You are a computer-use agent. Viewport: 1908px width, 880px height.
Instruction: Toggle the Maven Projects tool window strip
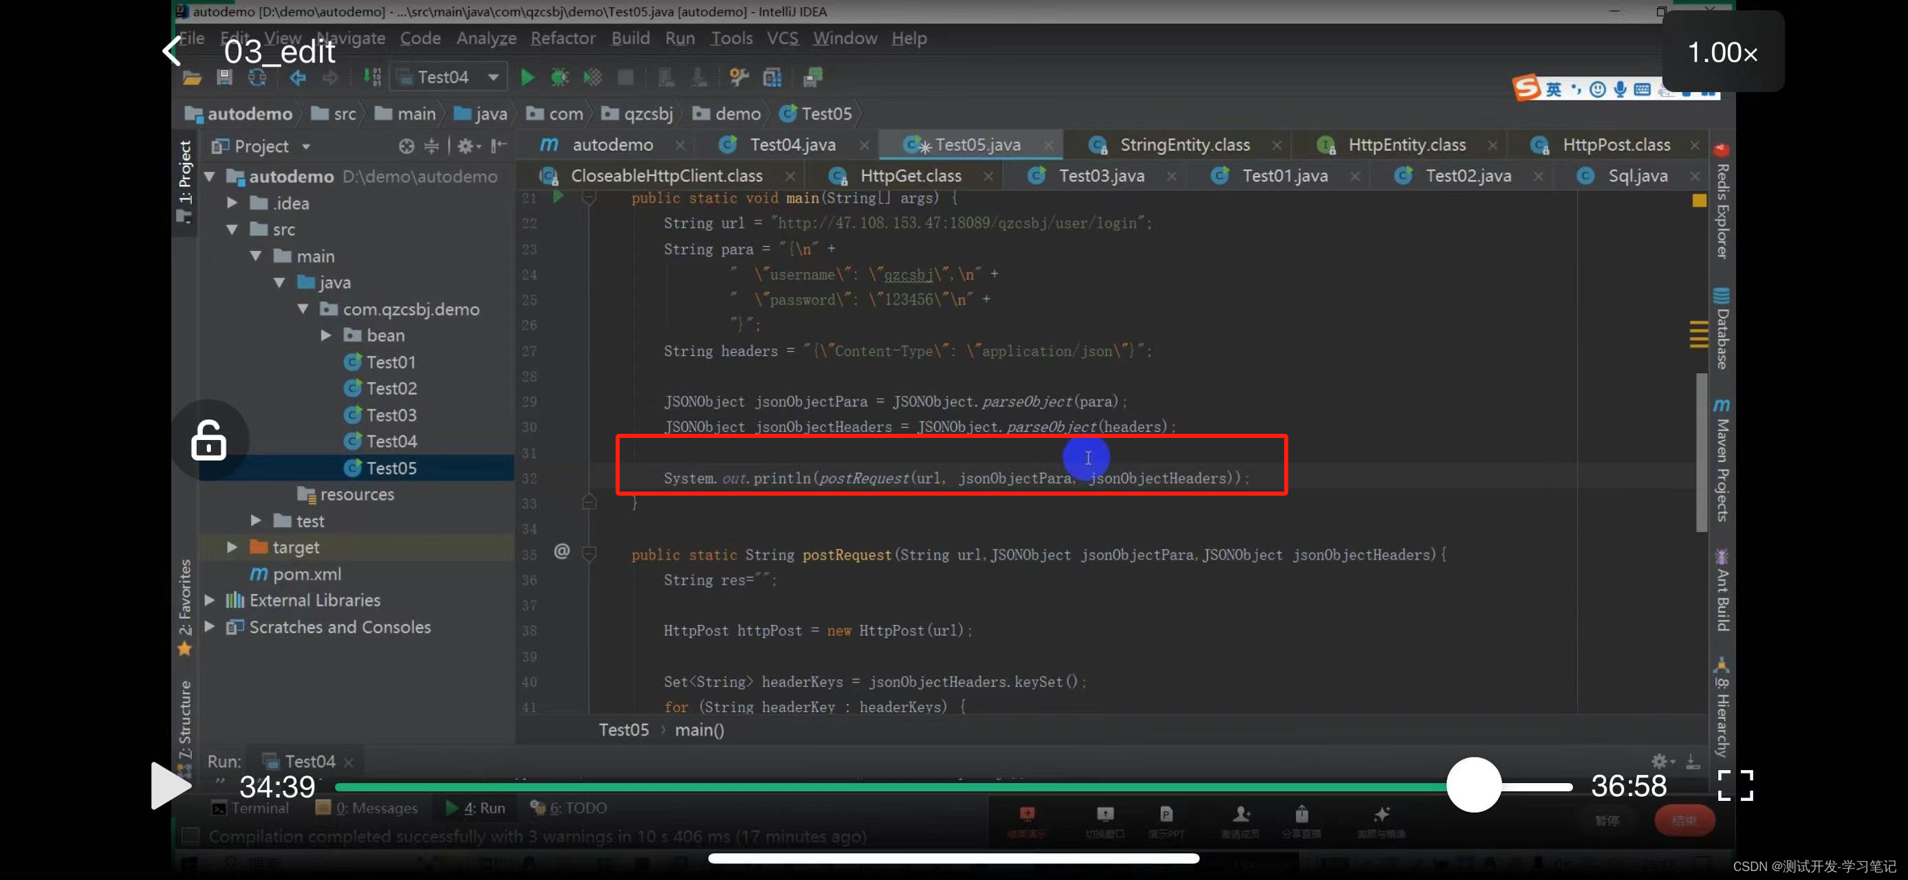tap(1722, 460)
